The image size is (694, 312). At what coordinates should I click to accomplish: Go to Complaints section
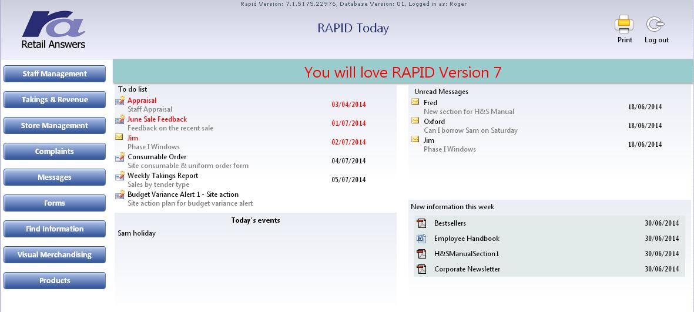[55, 152]
